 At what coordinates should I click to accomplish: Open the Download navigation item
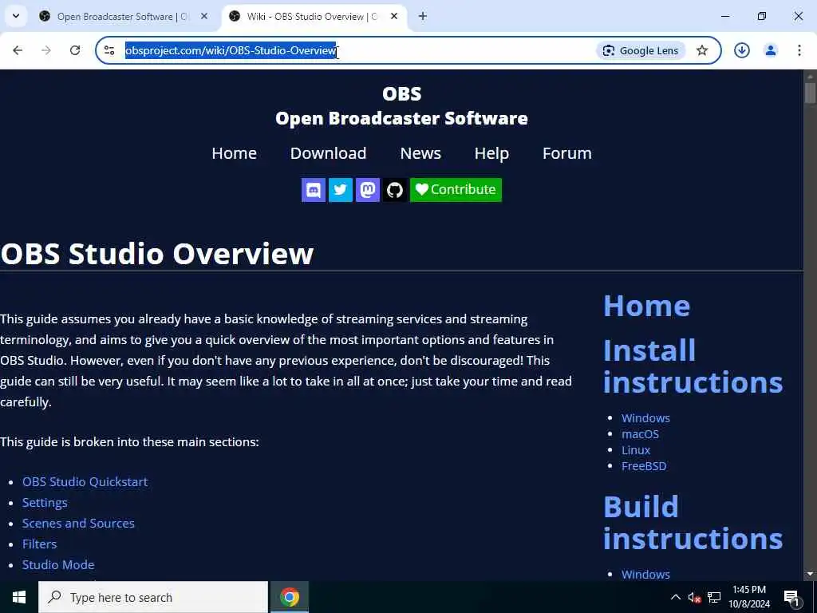[x=328, y=153]
